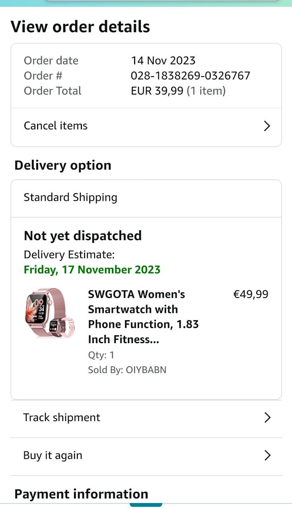The height and width of the screenshot is (509, 292).
Task: Open the Track shipment row label
Action: coord(62,418)
